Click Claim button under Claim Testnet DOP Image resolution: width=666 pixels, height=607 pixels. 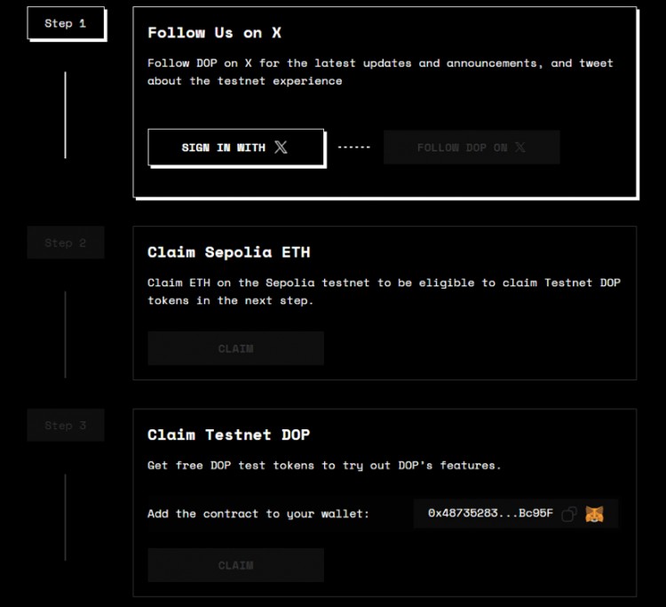tap(235, 565)
